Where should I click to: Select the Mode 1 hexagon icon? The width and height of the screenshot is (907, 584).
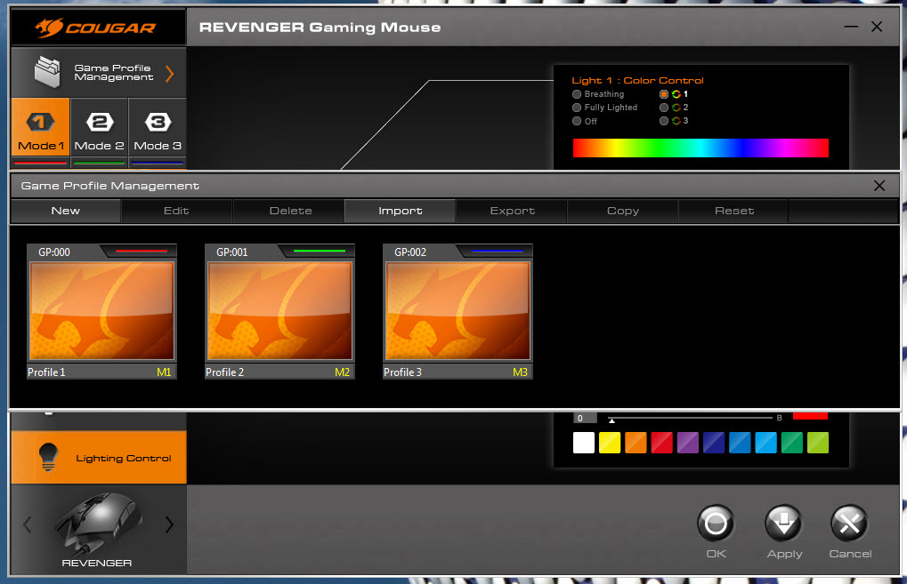pos(40,122)
